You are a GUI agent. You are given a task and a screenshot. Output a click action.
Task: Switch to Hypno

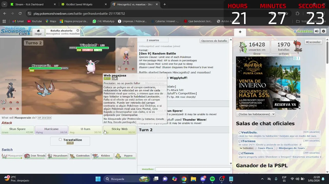click(125, 156)
